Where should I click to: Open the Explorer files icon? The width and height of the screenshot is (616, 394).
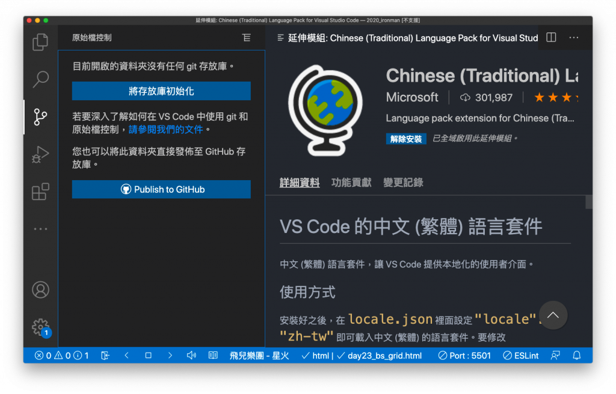tap(40, 42)
